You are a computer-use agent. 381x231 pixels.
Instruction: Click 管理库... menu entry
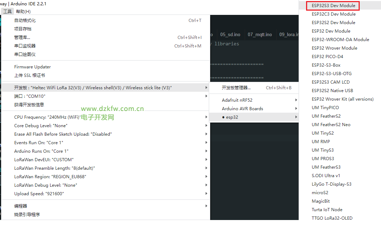tap(22, 38)
